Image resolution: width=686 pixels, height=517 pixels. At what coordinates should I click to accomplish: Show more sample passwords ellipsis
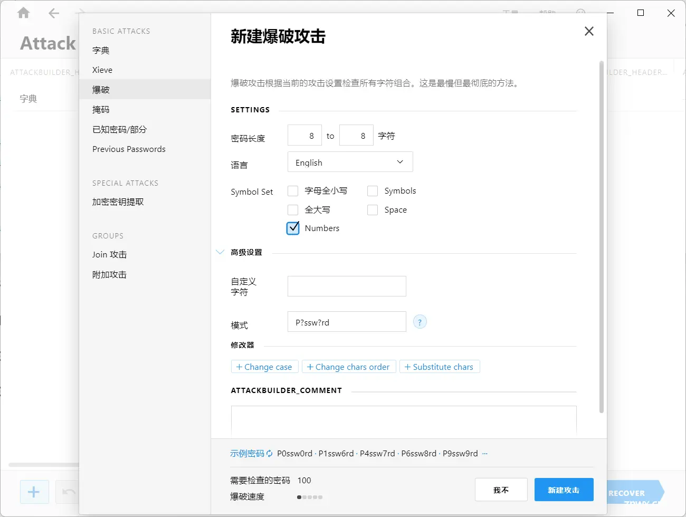(x=485, y=454)
